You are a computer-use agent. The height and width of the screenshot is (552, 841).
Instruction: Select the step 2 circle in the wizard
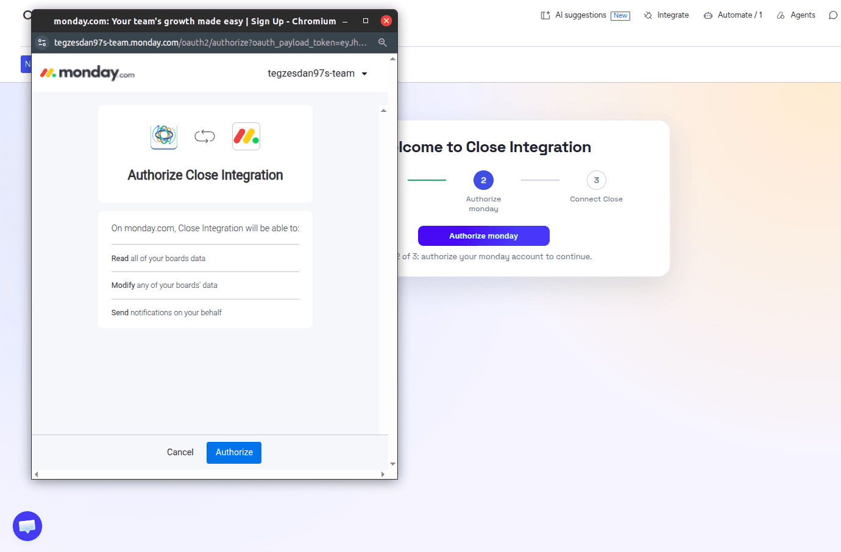coord(483,180)
